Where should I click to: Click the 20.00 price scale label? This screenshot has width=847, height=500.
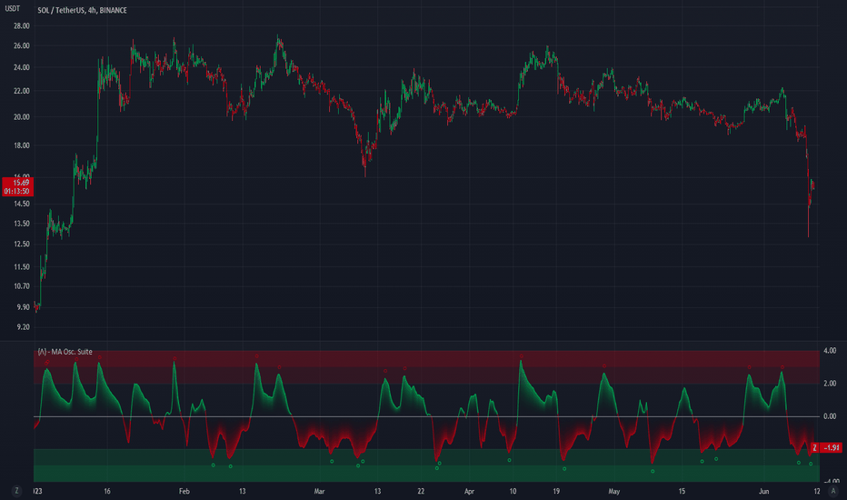point(22,116)
